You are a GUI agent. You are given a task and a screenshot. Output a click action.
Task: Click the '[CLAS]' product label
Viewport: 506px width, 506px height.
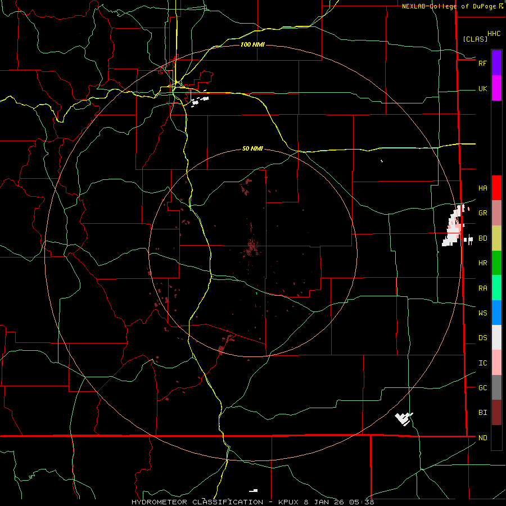475,39
